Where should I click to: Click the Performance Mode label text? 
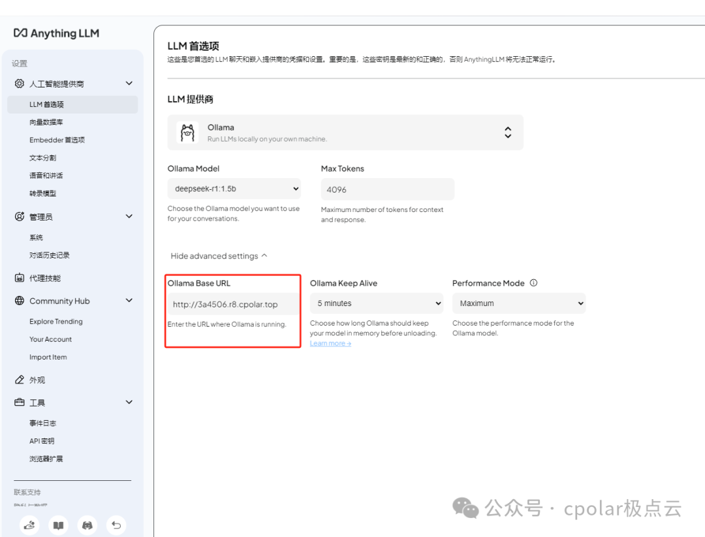point(488,283)
